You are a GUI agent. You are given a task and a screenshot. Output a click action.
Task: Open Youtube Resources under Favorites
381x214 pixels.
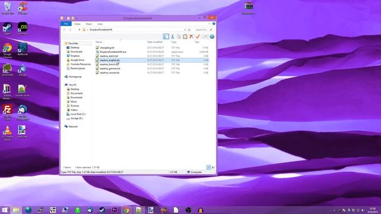[80, 64]
